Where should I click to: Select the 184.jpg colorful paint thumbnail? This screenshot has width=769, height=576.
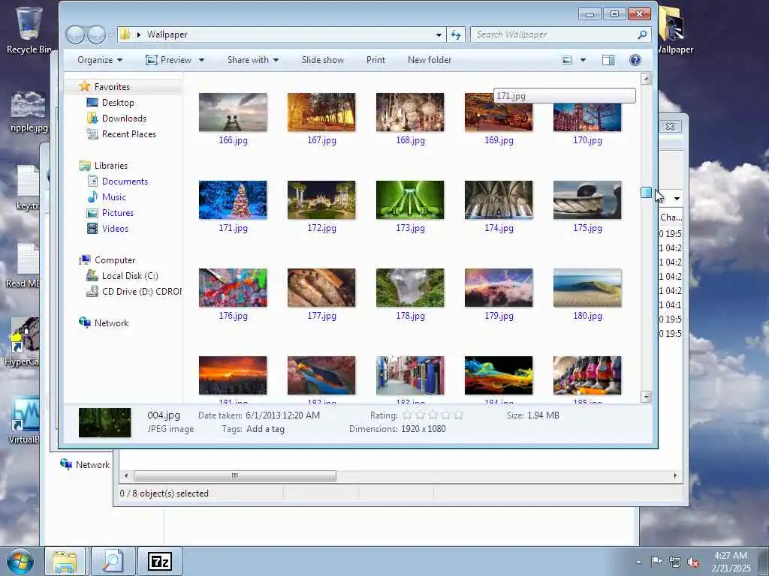tap(499, 375)
